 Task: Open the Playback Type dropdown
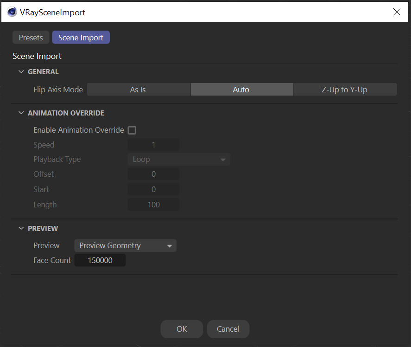coord(179,159)
